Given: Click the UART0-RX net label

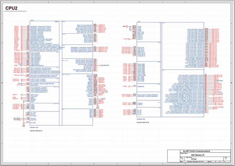Looking at the screenshot, I should pos(16,81).
